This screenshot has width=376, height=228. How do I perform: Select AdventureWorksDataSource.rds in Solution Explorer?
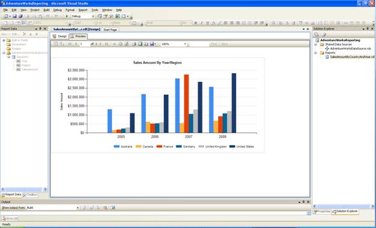click(350, 48)
